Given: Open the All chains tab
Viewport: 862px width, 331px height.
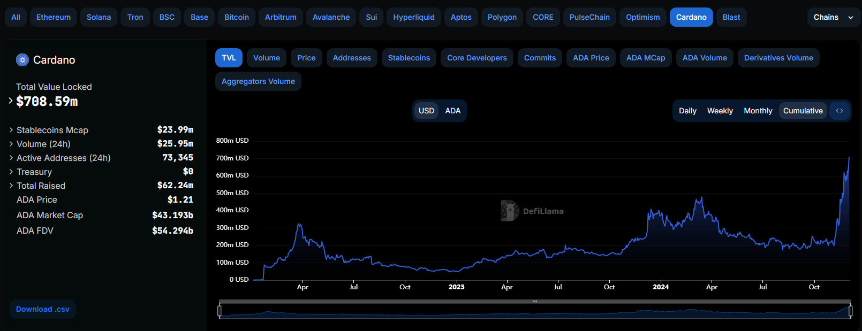Looking at the screenshot, I should pyautogui.click(x=16, y=17).
